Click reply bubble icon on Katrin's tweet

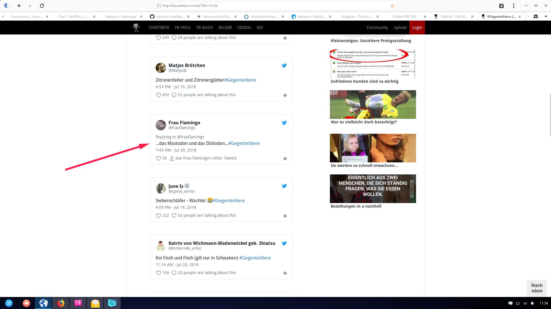pos(174,273)
